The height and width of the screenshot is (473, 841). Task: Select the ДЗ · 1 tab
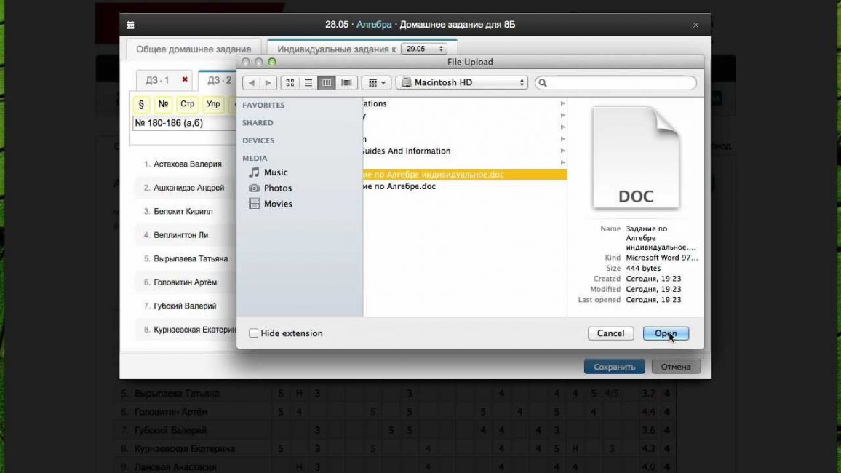[x=157, y=80]
